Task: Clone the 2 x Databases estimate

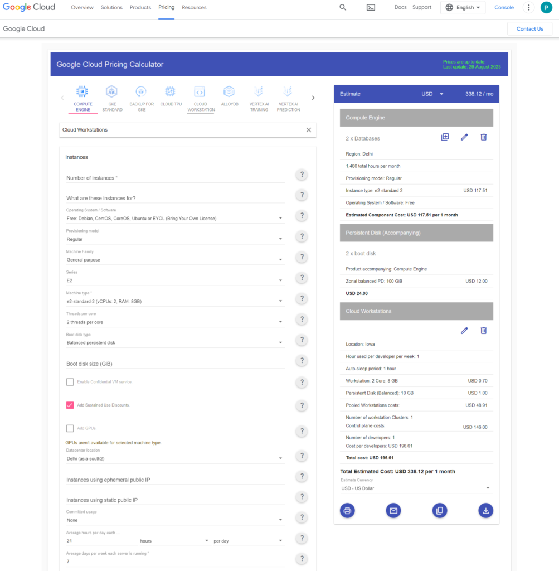Action: [x=445, y=137]
